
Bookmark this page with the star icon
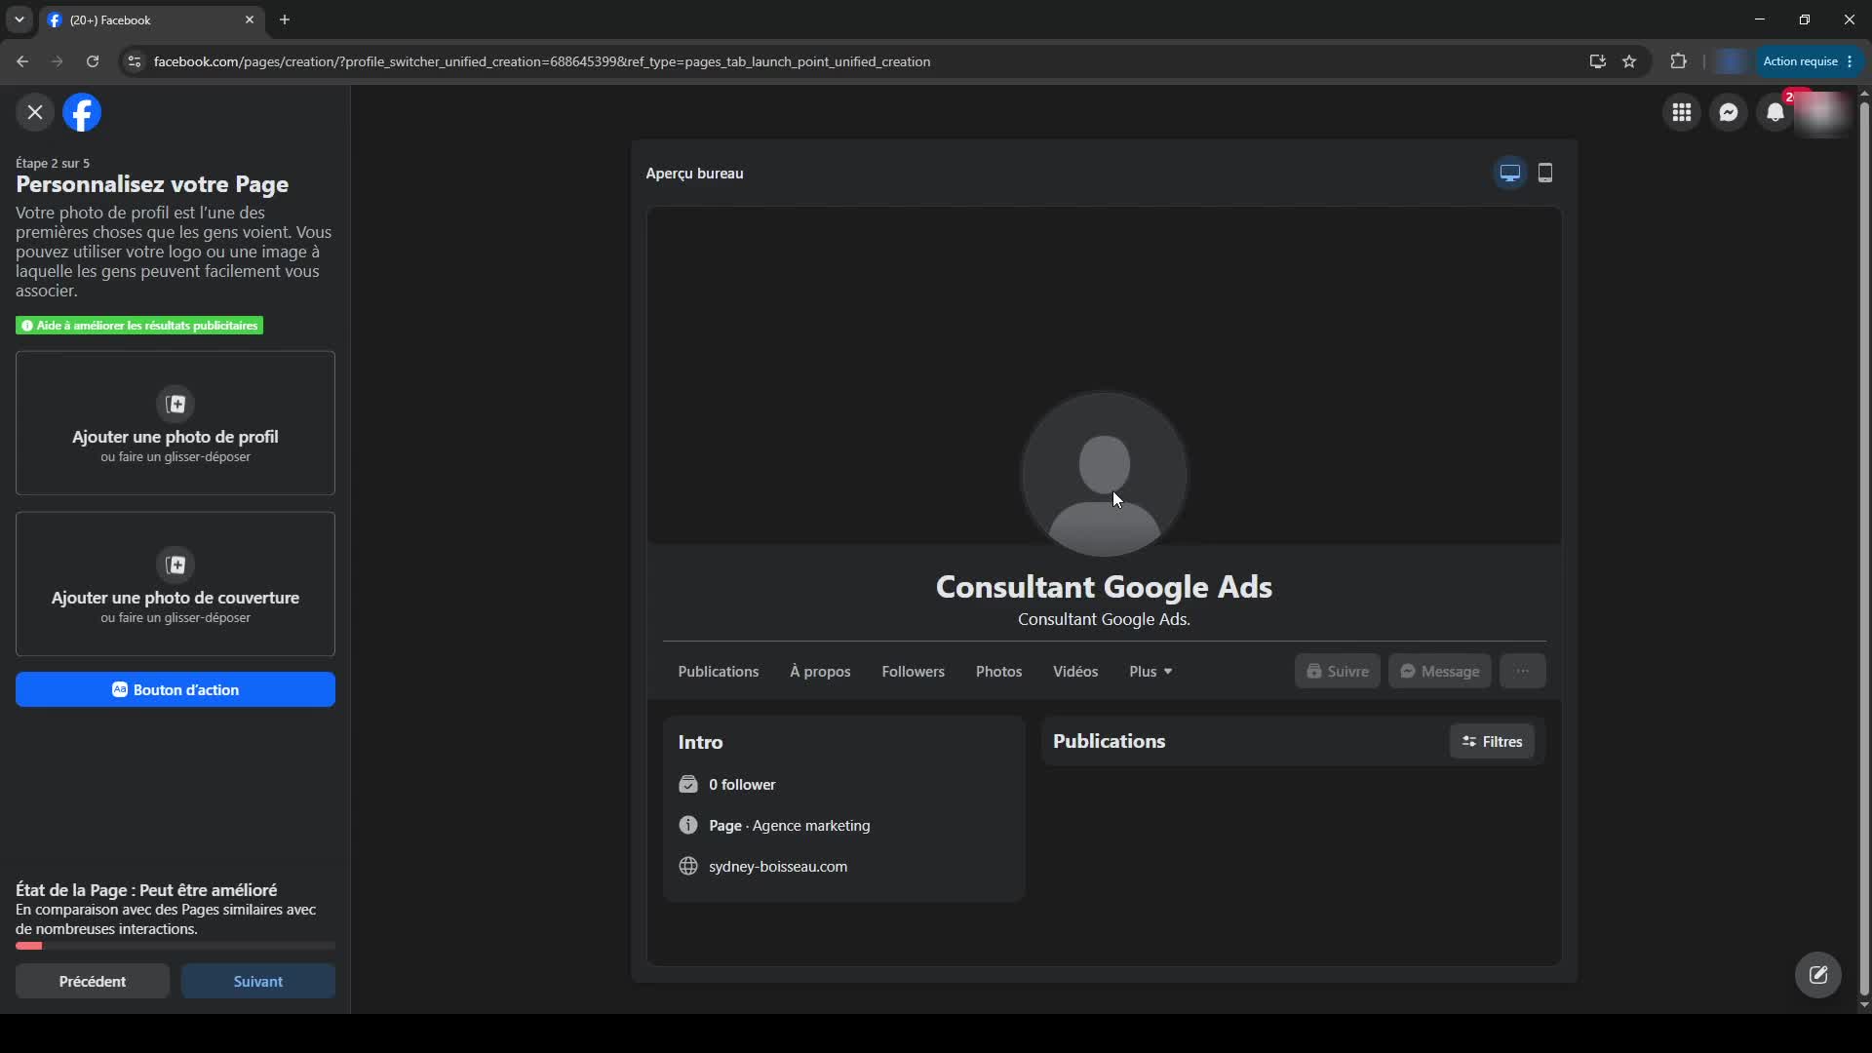click(1629, 61)
